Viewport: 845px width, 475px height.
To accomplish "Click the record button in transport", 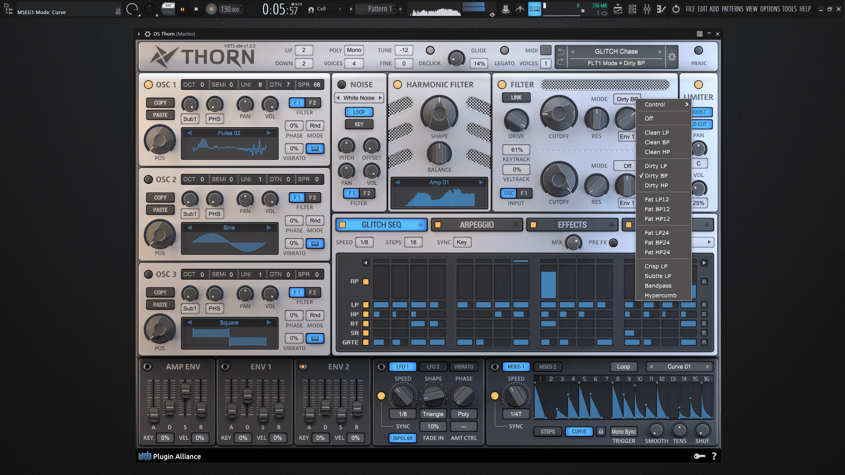I will click(x=211, y=9).
